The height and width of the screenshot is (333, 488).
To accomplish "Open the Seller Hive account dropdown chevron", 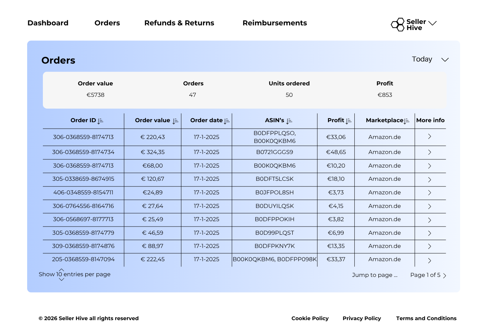I will [x=433, y=23].
